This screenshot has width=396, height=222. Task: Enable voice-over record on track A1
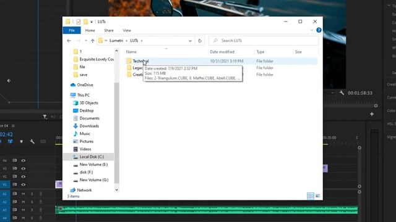(x=40, y=194)
